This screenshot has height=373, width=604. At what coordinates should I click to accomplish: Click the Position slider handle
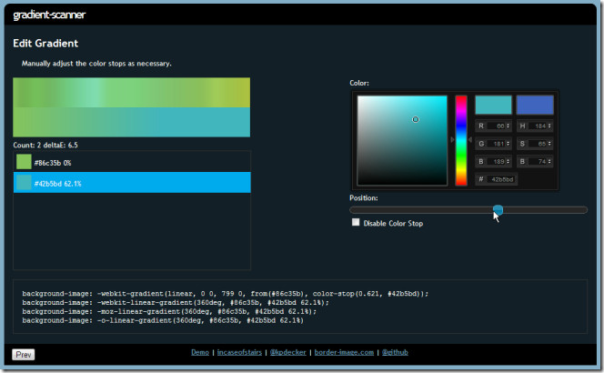point(498,210)
